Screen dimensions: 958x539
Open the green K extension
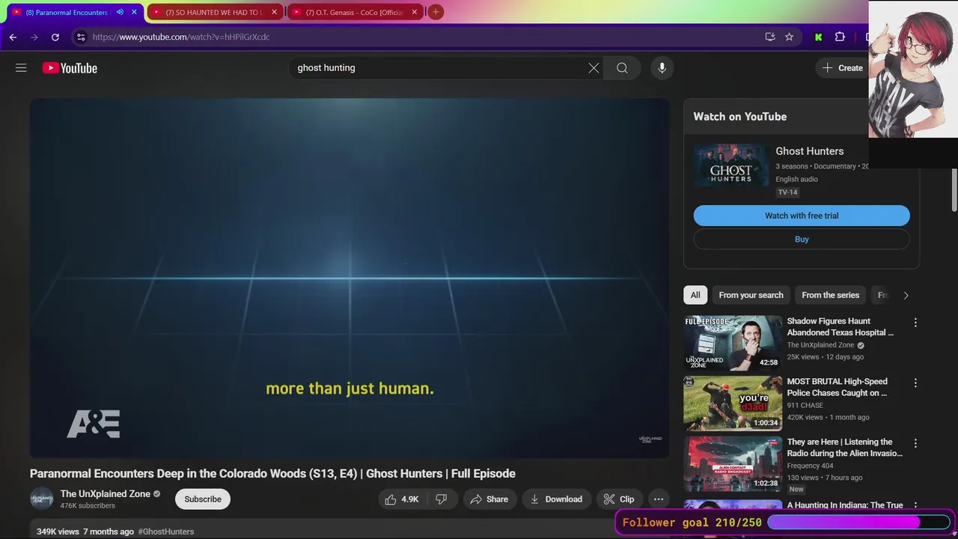(818, 37)
